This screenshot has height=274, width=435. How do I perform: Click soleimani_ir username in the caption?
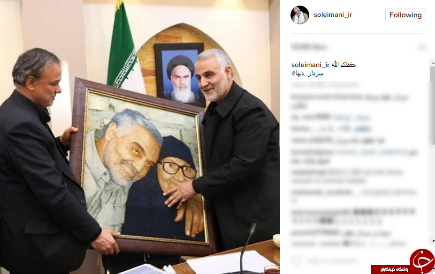point(310,65)
